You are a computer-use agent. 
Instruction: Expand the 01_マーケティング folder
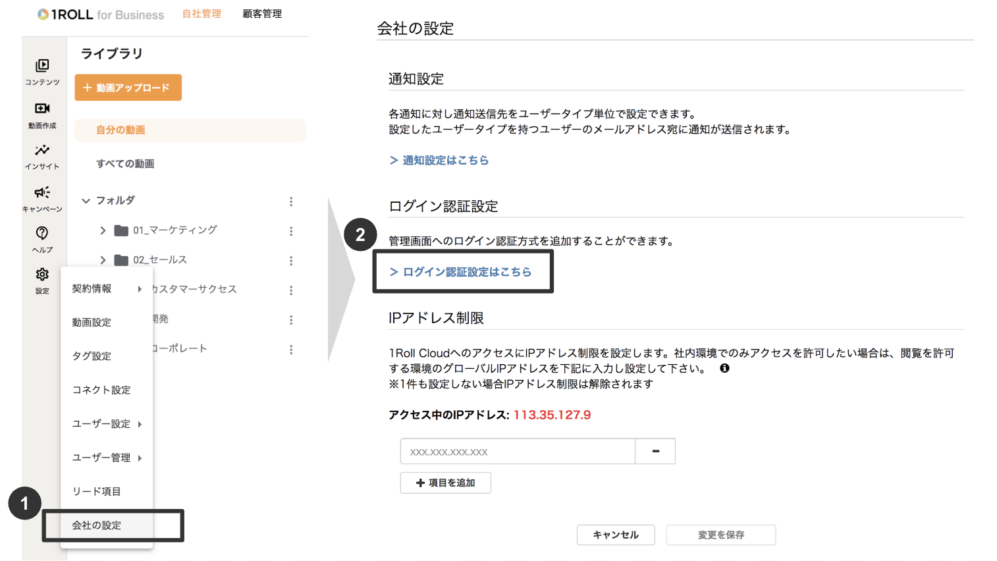click(x=103, y=230)
